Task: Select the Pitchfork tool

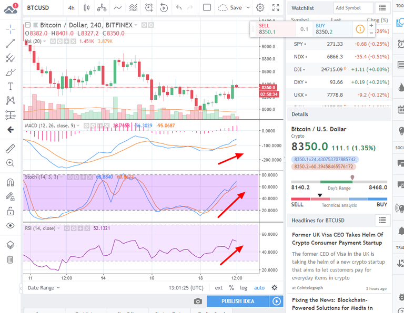Action: 11,58
